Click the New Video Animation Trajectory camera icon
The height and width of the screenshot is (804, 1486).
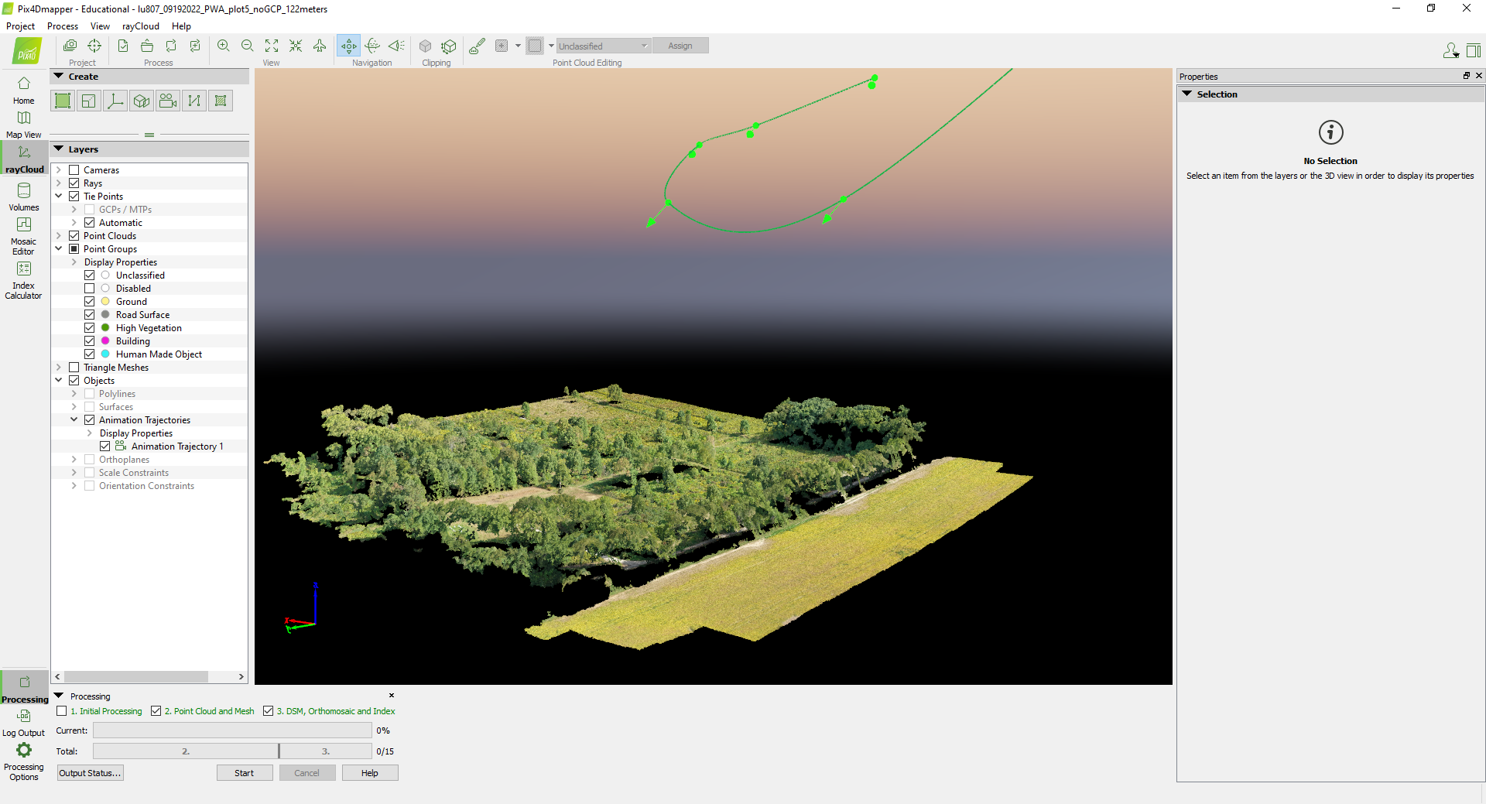tap(168, 101)
